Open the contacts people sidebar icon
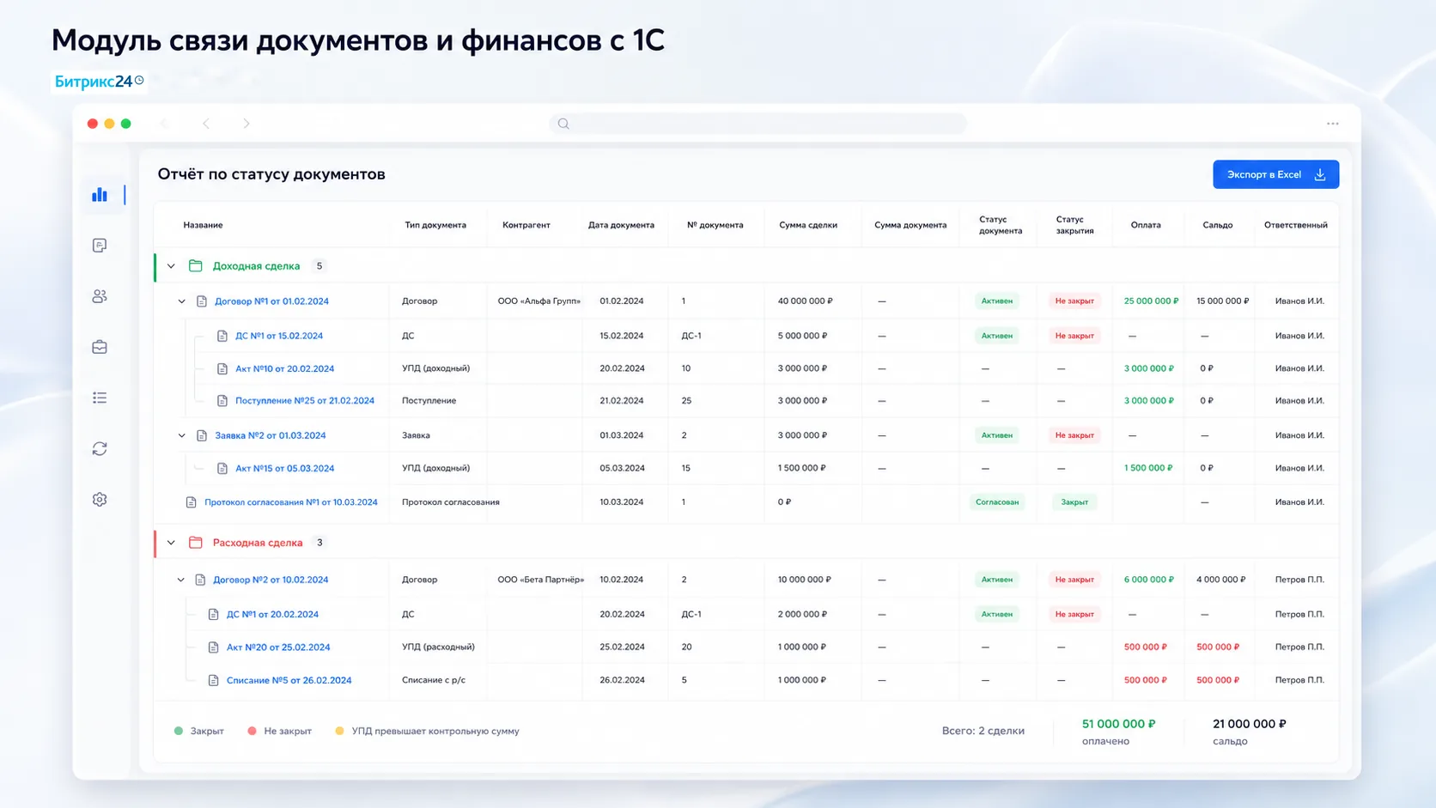This screenshot has width=1436, height=808. (x=100, y=296)
